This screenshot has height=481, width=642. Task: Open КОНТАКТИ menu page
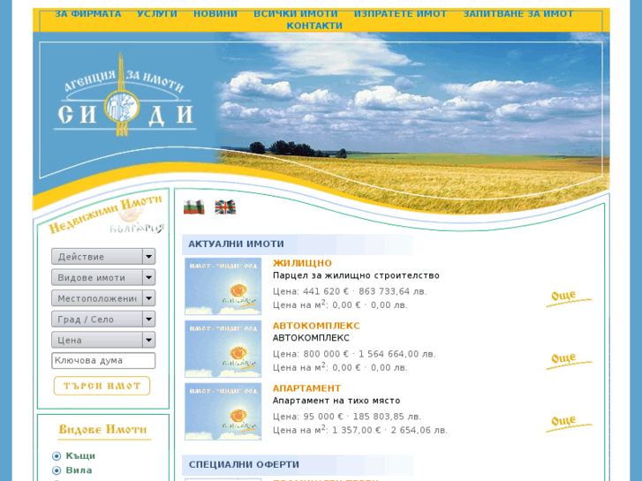click(x=314, y=26)
